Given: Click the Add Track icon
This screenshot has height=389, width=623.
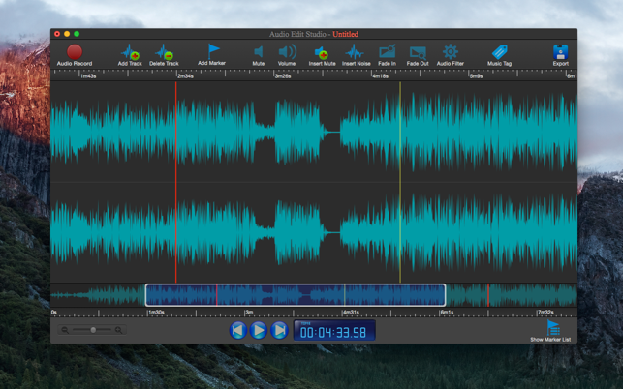Looking at the screenshot, I should pyautogui.click(x=129, y=52).
